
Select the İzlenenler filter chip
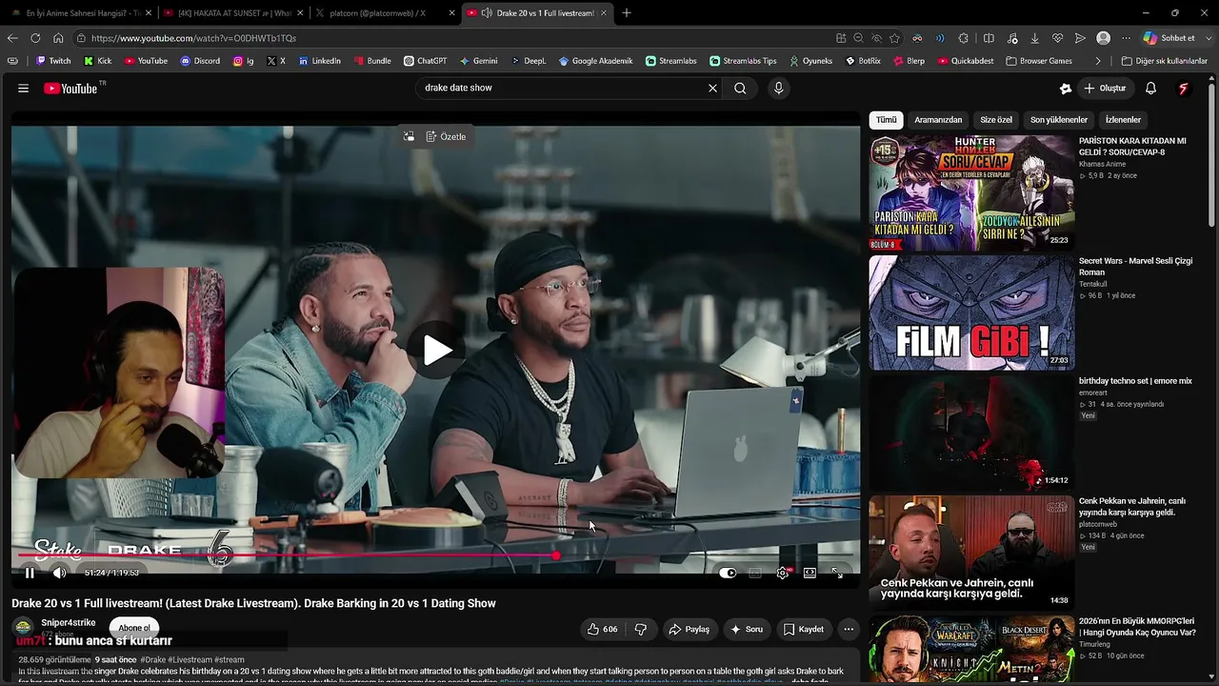point(1123,120)
